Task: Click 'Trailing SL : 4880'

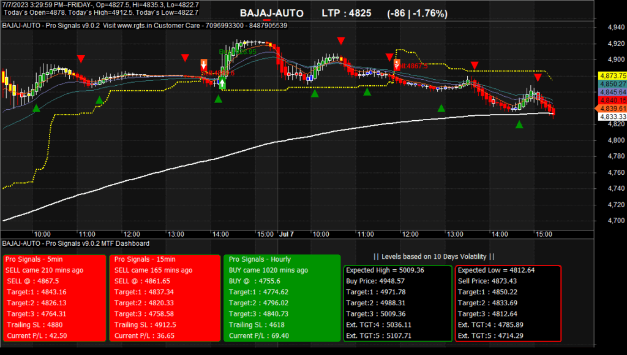Action: 35,324
